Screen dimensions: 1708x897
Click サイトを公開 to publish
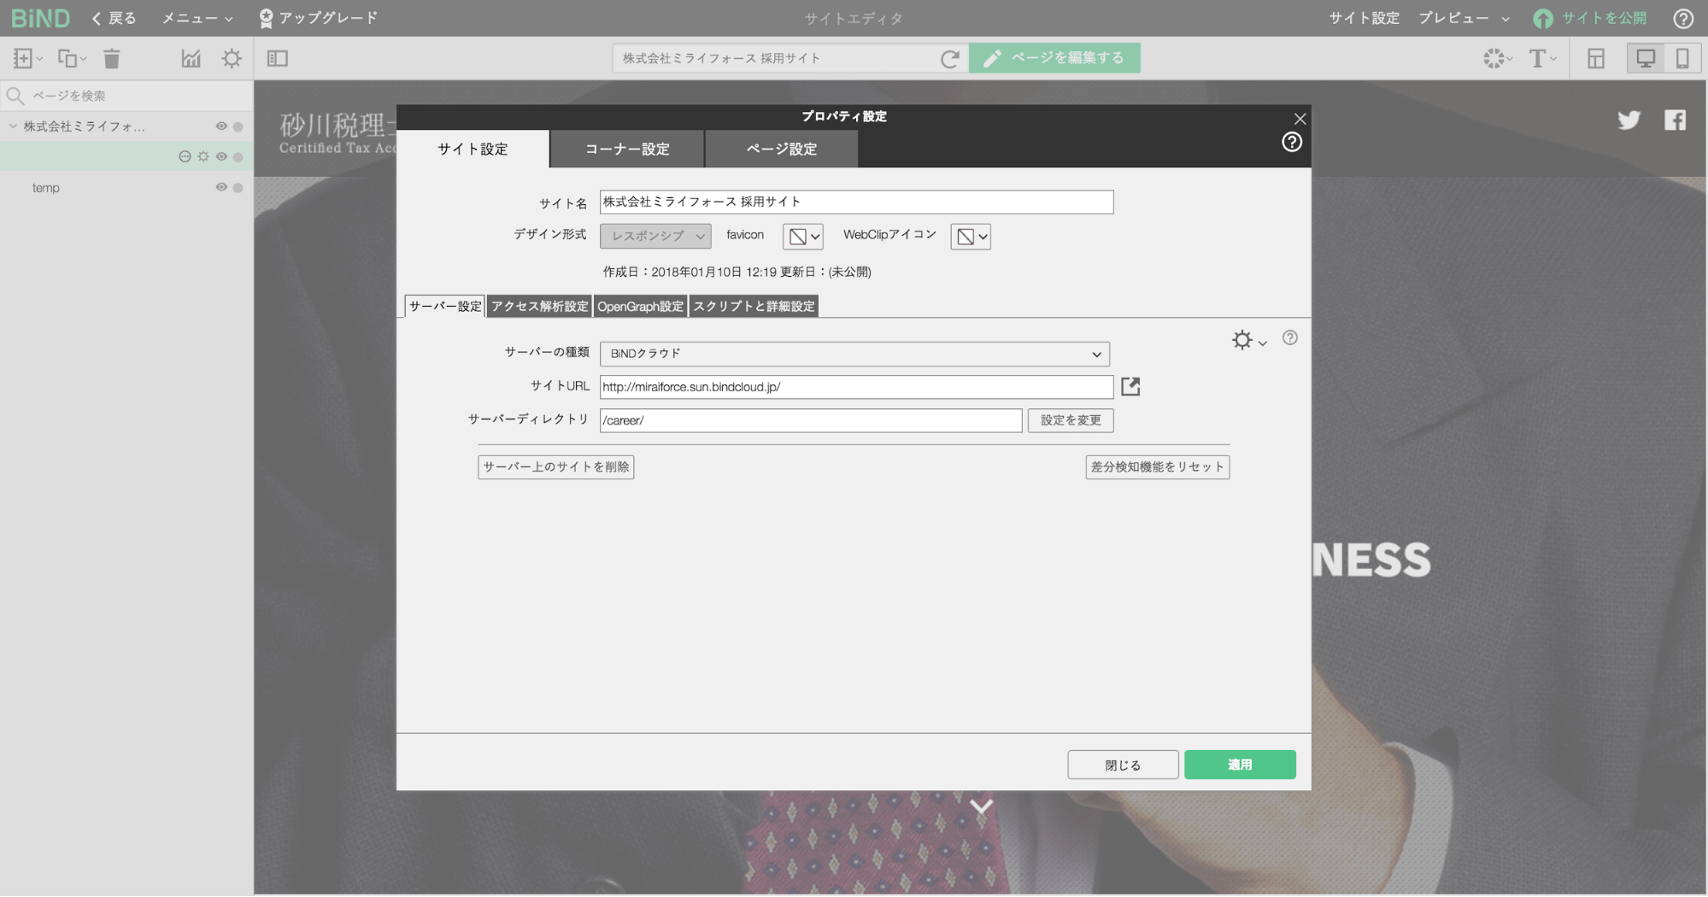point(1589,18)
